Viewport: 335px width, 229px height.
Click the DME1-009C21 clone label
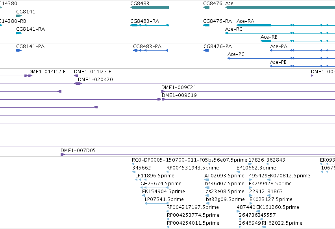179,88
